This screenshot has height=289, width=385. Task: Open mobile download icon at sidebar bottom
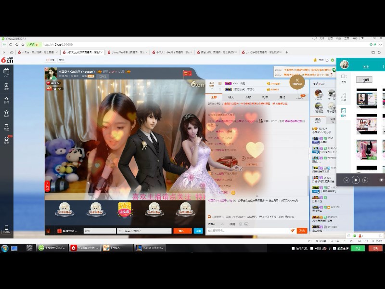click(6, 229)
